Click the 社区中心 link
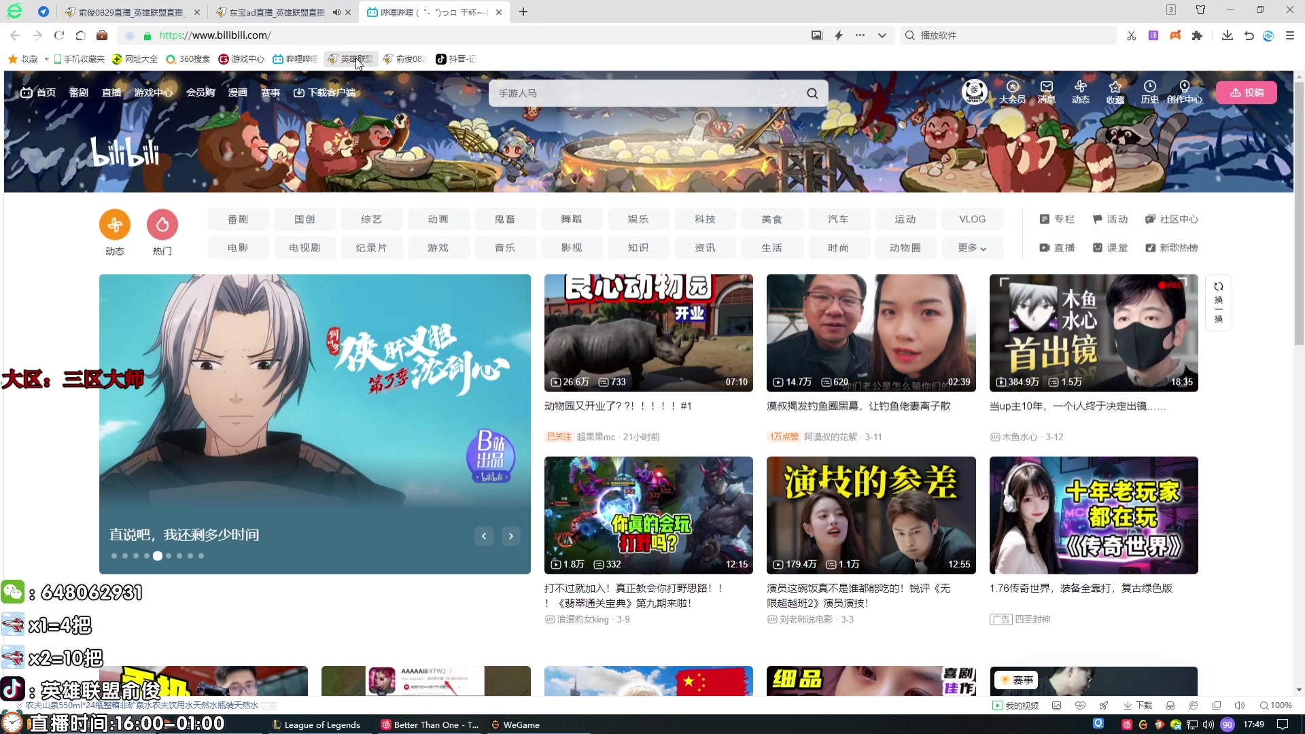 click(x=1172, y=219)
